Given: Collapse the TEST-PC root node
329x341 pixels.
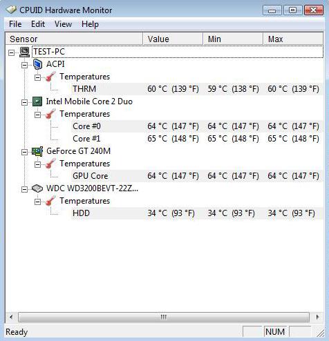Looking at the screenshot, I should (11, 52).
